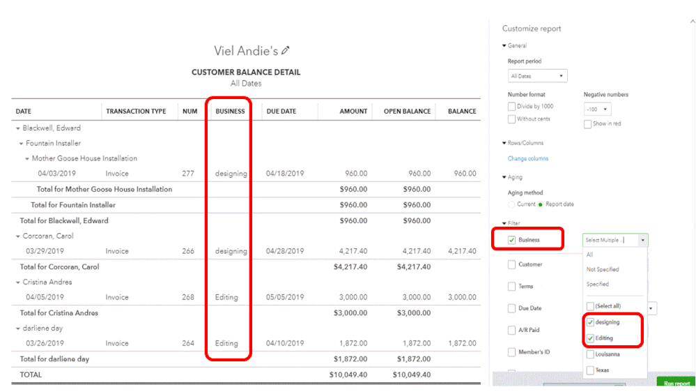Collapse the Blackwell, Edward customer group
The height and width of the screenshot is (392, 696).
[17, 128]
